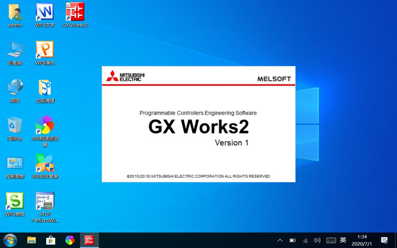This screenshot has height=248, width=397.
Task: Tick the checkbox on GX Works2 shortcut
Action: 68,5
